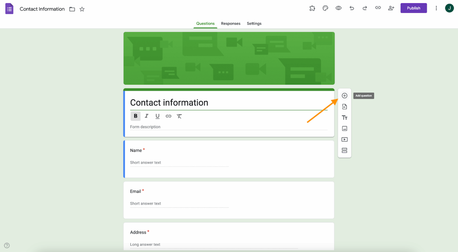Insert an image into the form
Image resolution: width=458 pixels, height=252 pixels.
pyautogui.click(x=344, y=128)
